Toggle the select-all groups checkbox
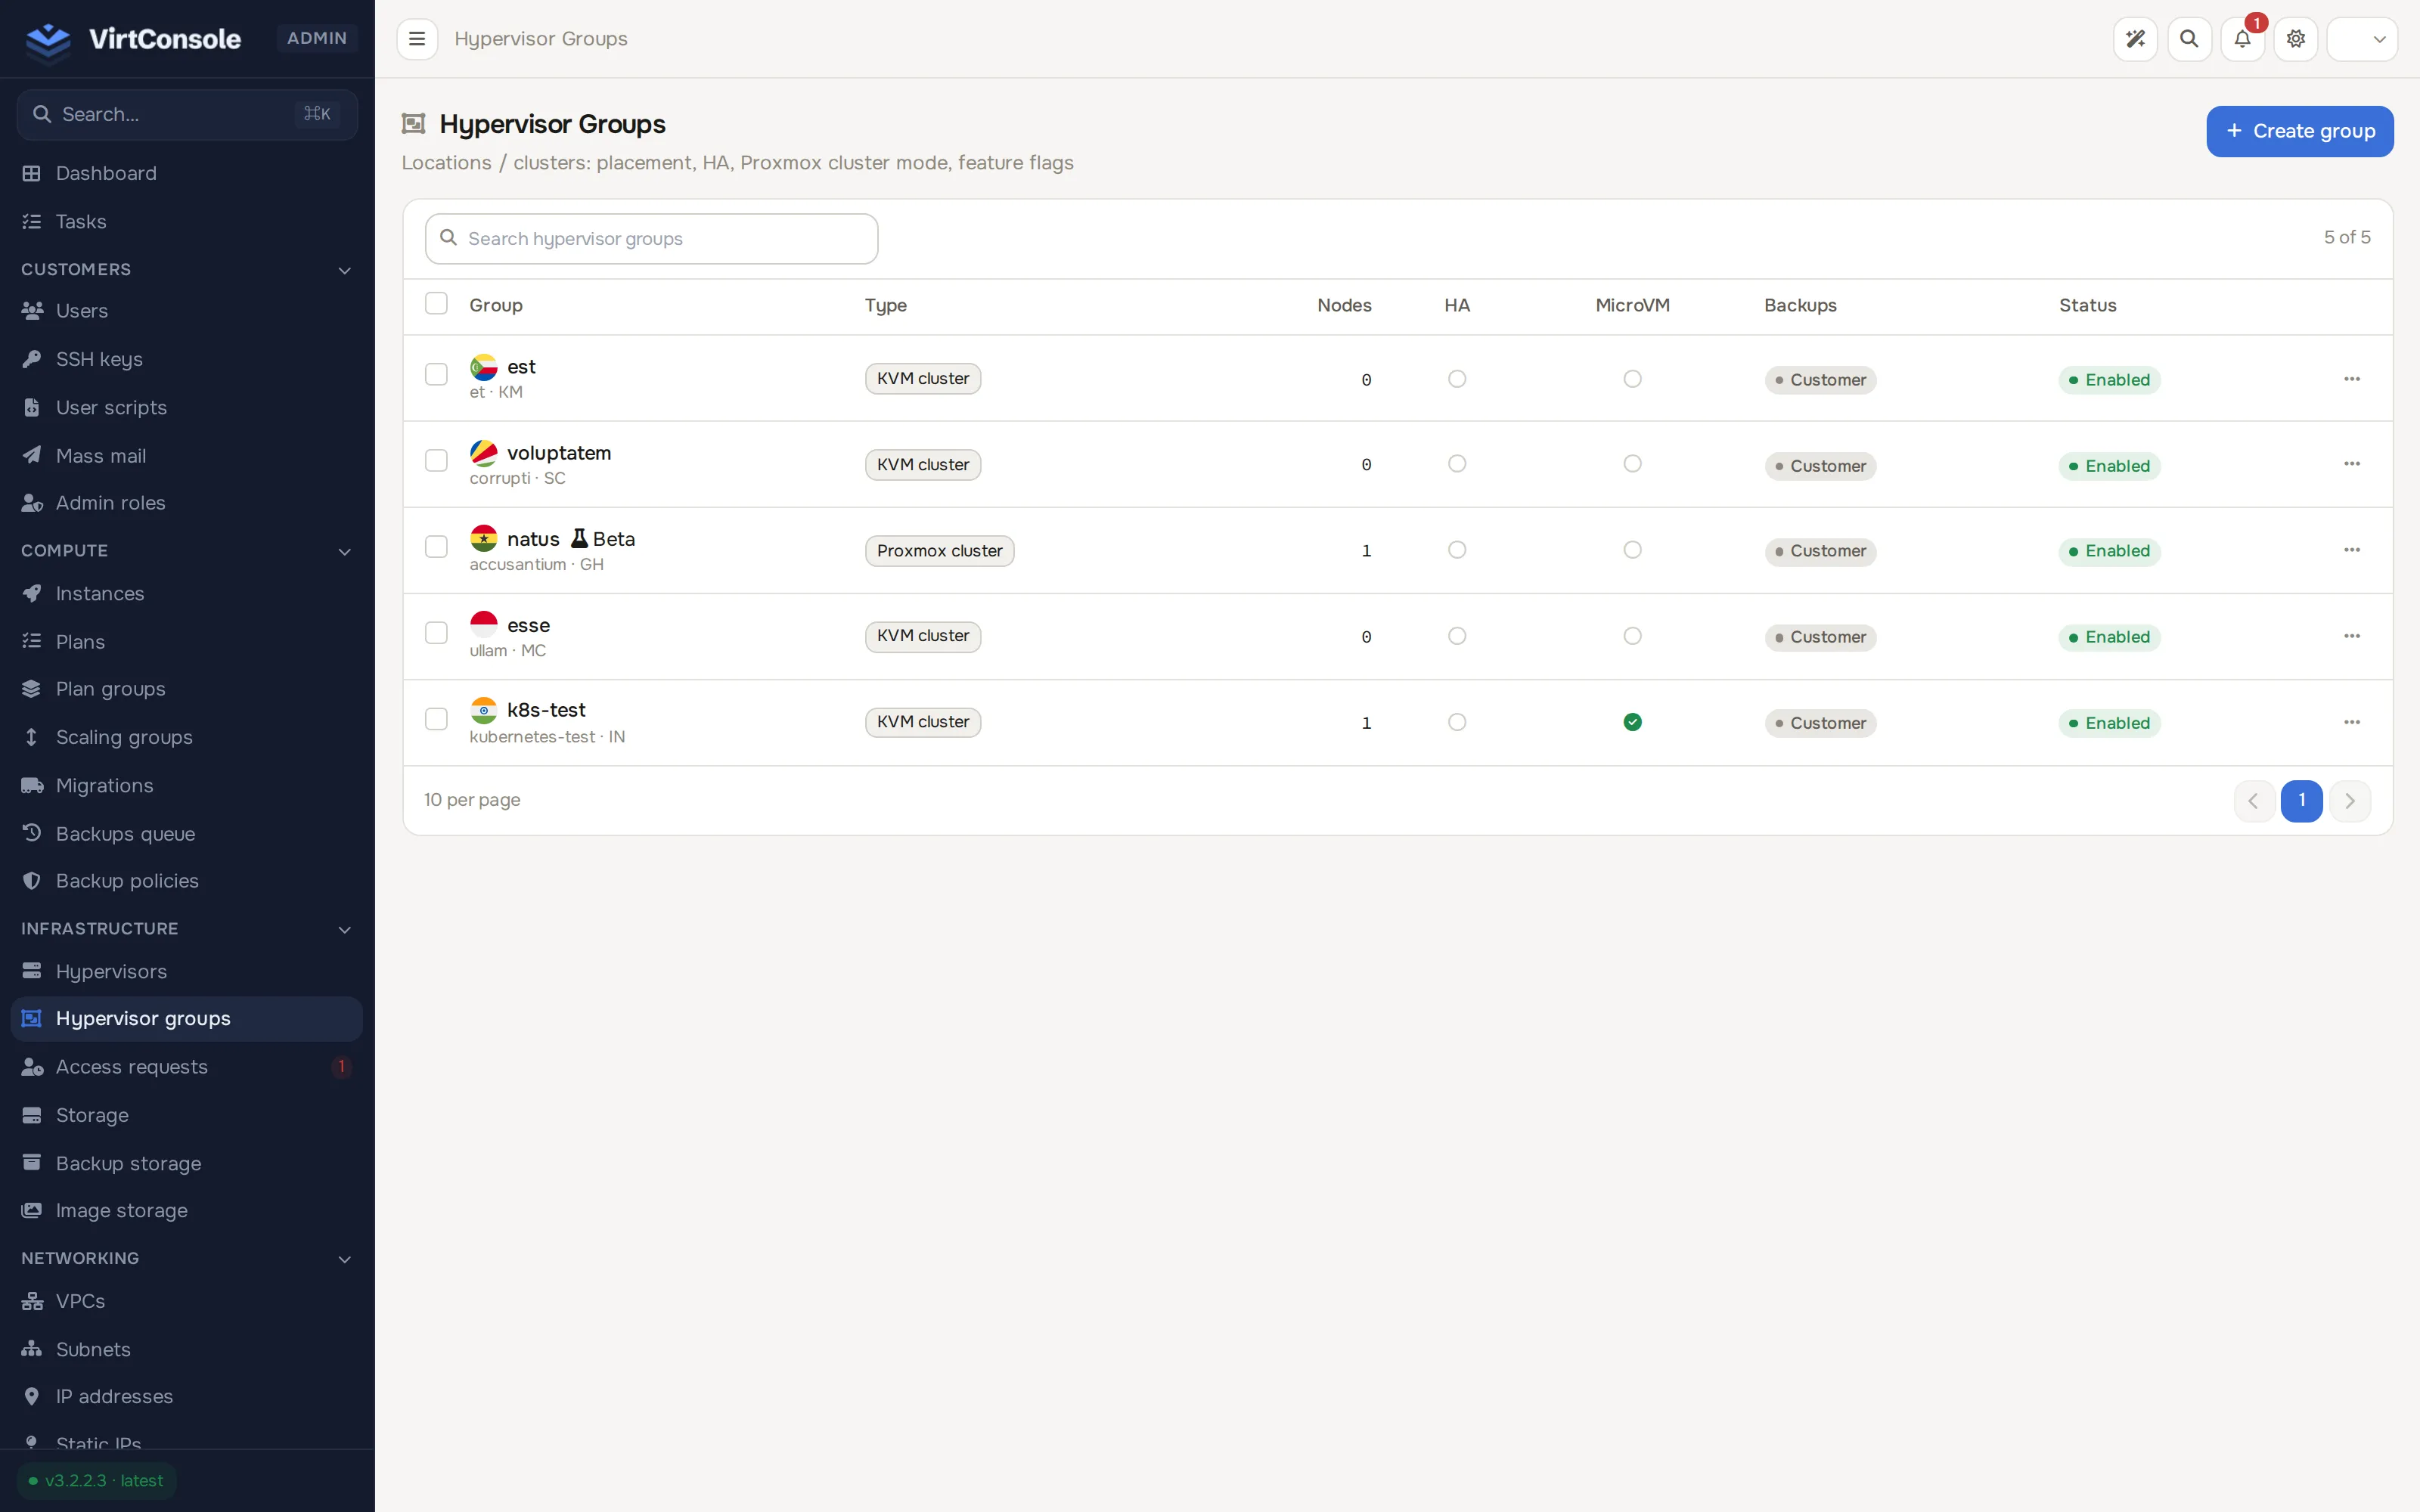Viewport: 2420px width, 1512px height. (x=436, y=303)
